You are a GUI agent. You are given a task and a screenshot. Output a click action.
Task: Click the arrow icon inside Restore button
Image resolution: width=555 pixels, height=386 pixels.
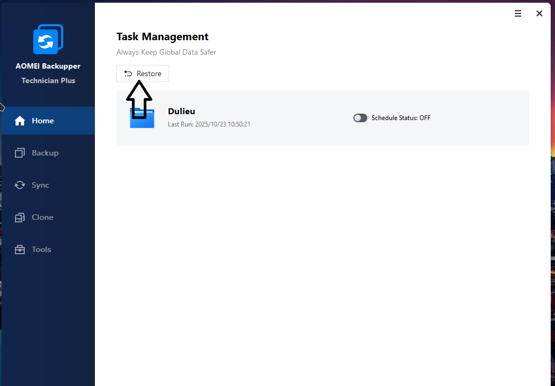tap(128, 73)
